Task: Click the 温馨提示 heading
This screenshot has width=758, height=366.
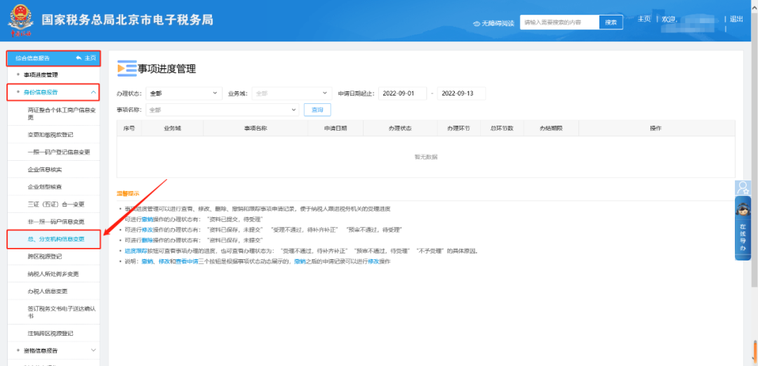Action: [128, 193]
